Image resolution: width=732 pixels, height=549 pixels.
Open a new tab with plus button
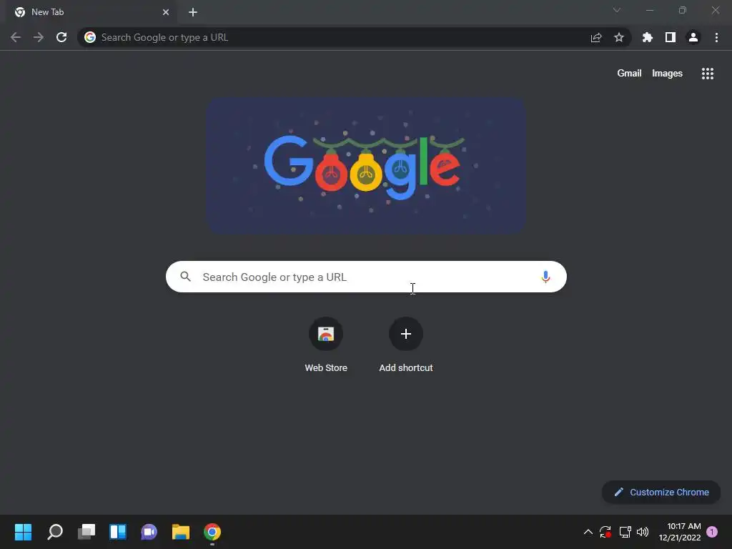click(x=193, y=12)
